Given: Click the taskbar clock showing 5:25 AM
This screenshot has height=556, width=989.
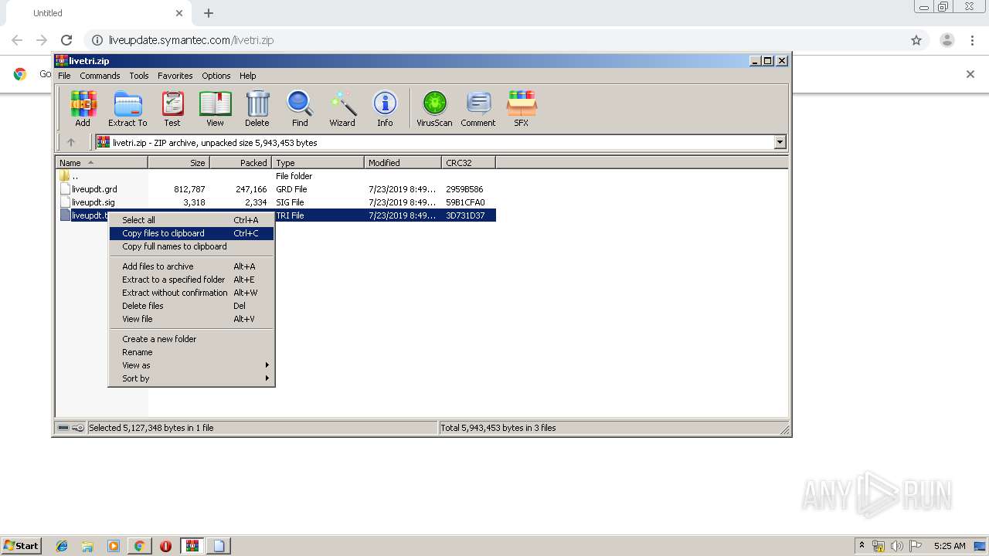Looking at the screenshot, I should pos(950,546).
